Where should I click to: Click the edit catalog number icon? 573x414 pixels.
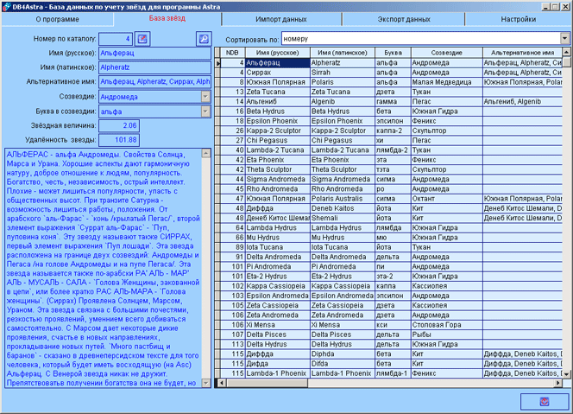143,39
